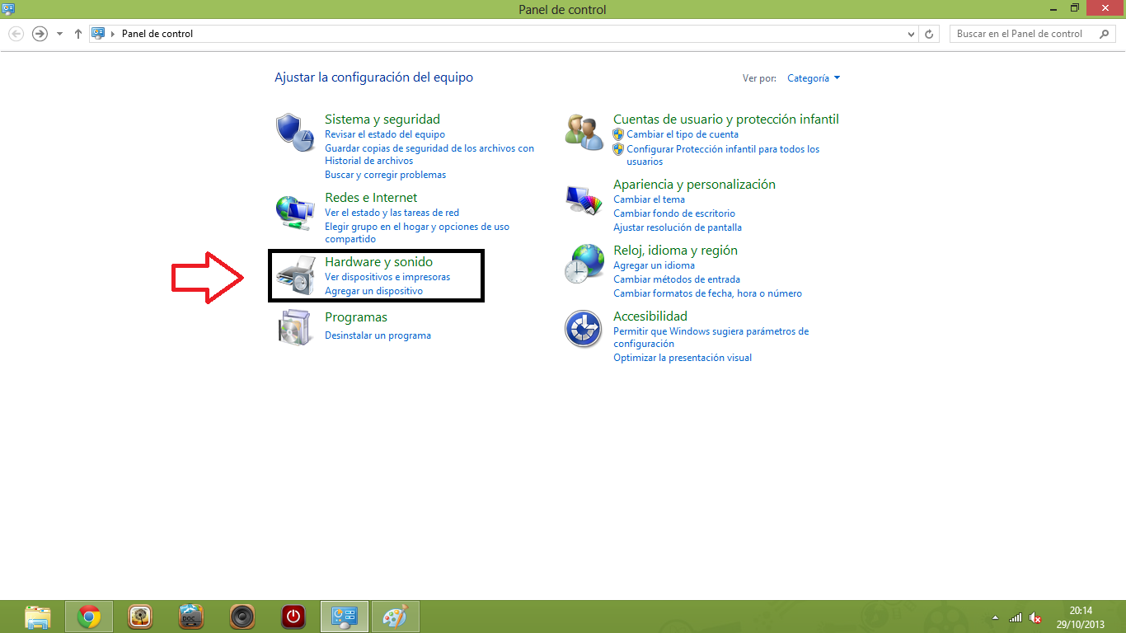
Task: Click Agregar un idioma
Action: pyautogui.click(x=654, y=265)
